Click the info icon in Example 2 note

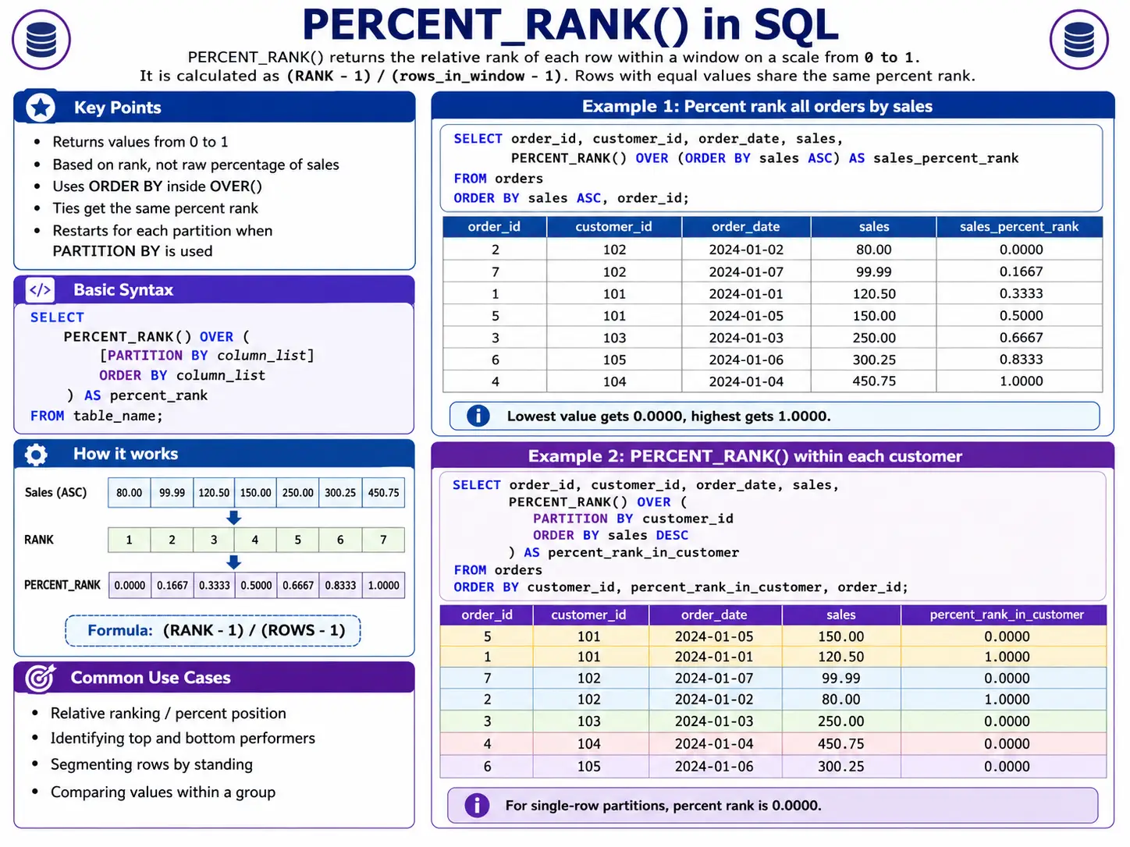click(477, 805)
